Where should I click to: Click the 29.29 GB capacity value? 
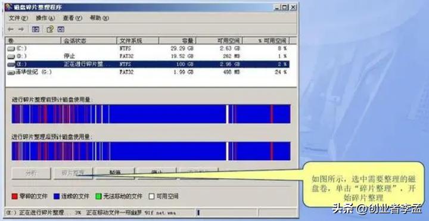182,48
